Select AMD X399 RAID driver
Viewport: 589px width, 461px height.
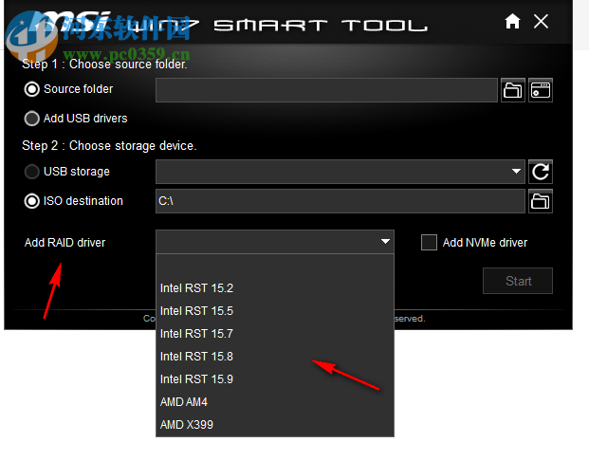[x=275, y=425]
